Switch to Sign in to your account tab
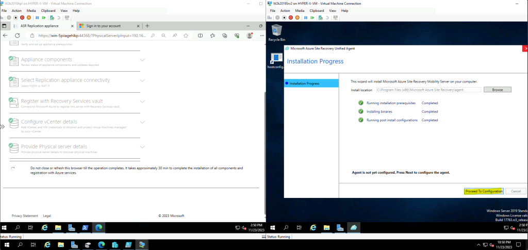This screenshot has width=528, height=250. [109, 26]
